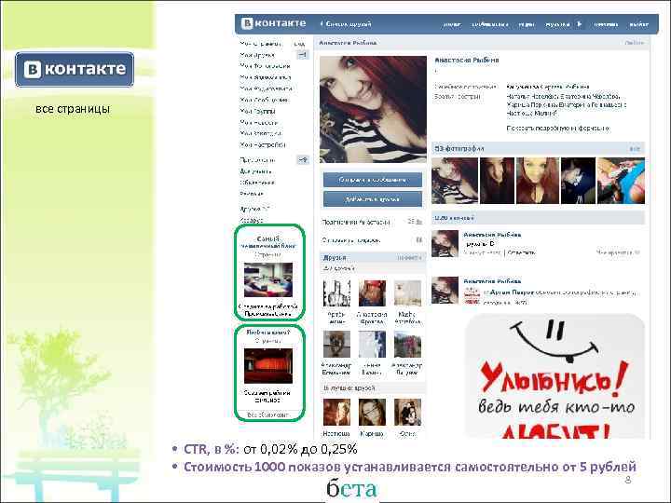
Task: Click the send message button under the photo
Action: point(372,180)
